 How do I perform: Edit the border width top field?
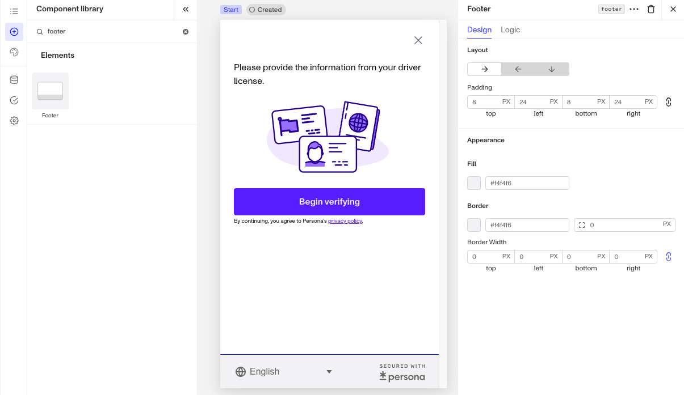point(491,257)
